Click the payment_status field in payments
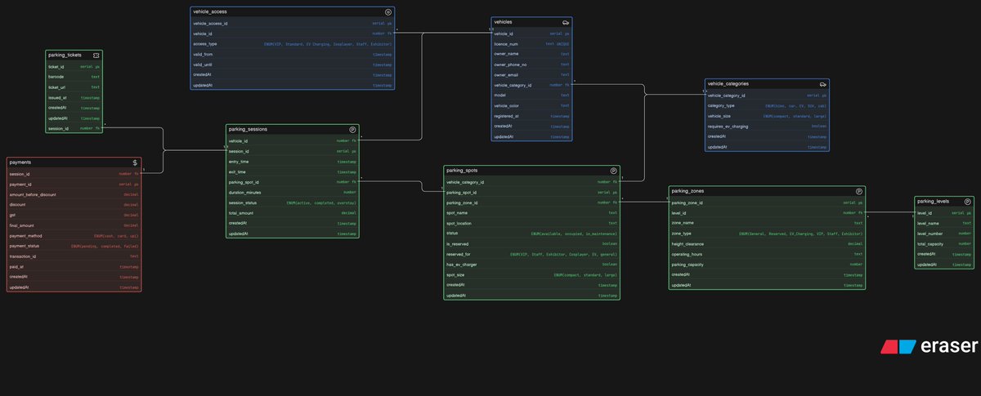Image resolution: width=981 pixels, height=396 pixels. coord(74,246)
